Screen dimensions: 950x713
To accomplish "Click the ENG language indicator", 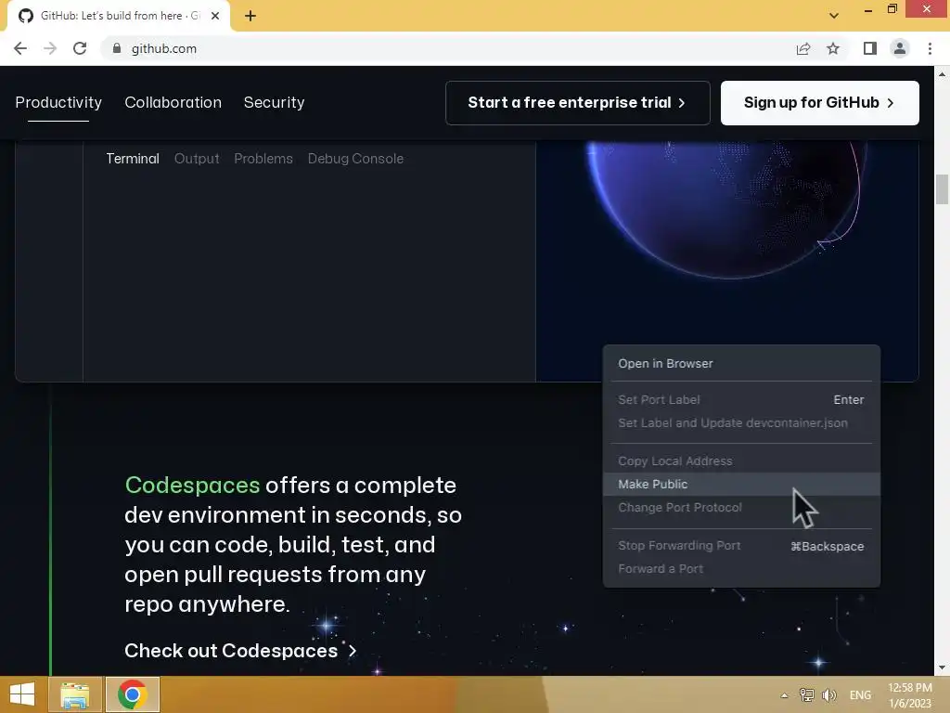I will click(860, 694).
